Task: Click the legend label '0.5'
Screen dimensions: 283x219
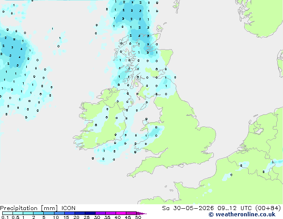Action: [x=16, y=217]
